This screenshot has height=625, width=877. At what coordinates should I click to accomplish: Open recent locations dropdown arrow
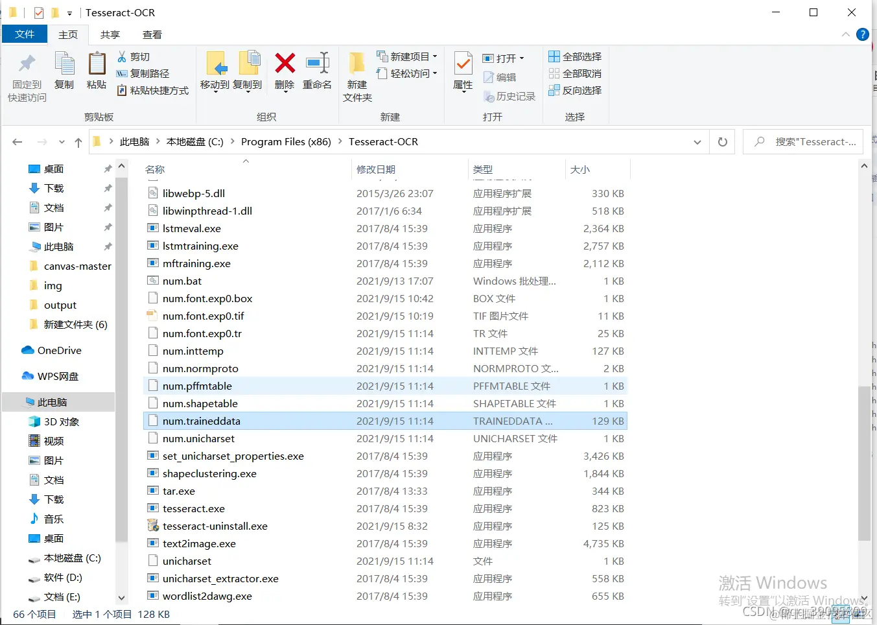(62, 142)
